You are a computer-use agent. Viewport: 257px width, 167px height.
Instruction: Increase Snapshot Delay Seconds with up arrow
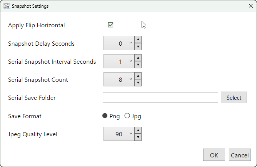(138, 40)
